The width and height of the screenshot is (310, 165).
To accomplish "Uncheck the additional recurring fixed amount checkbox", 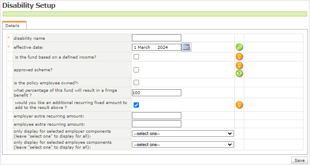I will click(136, 105).
